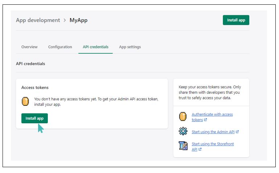The width and height of the screenshot is (279, 173).
Task: Click the gear icon beside Admin API link
Action: 183,131
